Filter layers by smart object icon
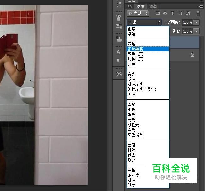205x191 pixels. (x=188, y=13)
